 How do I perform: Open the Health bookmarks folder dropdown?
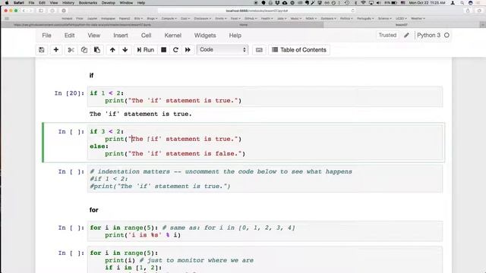point(267,18)
